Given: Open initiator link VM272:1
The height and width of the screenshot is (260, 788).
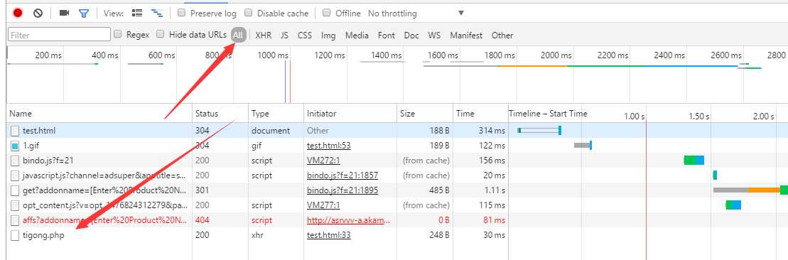Looking at the screenshot, I should pyautogui.click(x=323, y=161).
